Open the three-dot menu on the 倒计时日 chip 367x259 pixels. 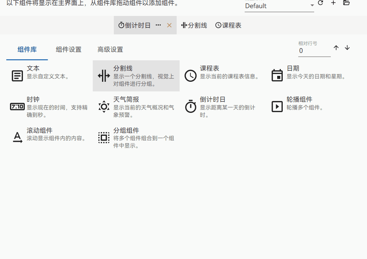(158, 25)
